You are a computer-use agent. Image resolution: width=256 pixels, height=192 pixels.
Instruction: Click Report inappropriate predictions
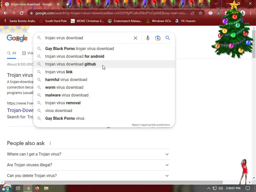point(151,125)
